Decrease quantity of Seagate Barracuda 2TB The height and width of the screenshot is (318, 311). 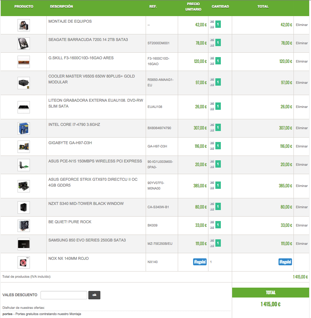pyautogui.click(x=212, y=45)
